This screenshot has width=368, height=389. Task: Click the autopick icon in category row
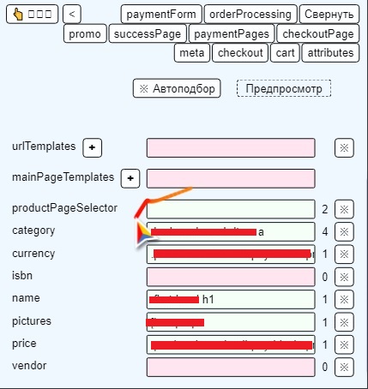pyautogui.click(x=344, y=231)
